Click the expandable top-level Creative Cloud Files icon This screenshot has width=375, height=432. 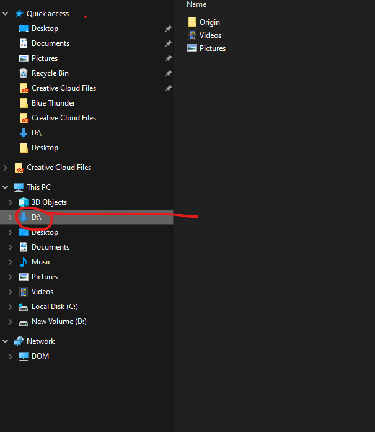click(x=19, y=168)
